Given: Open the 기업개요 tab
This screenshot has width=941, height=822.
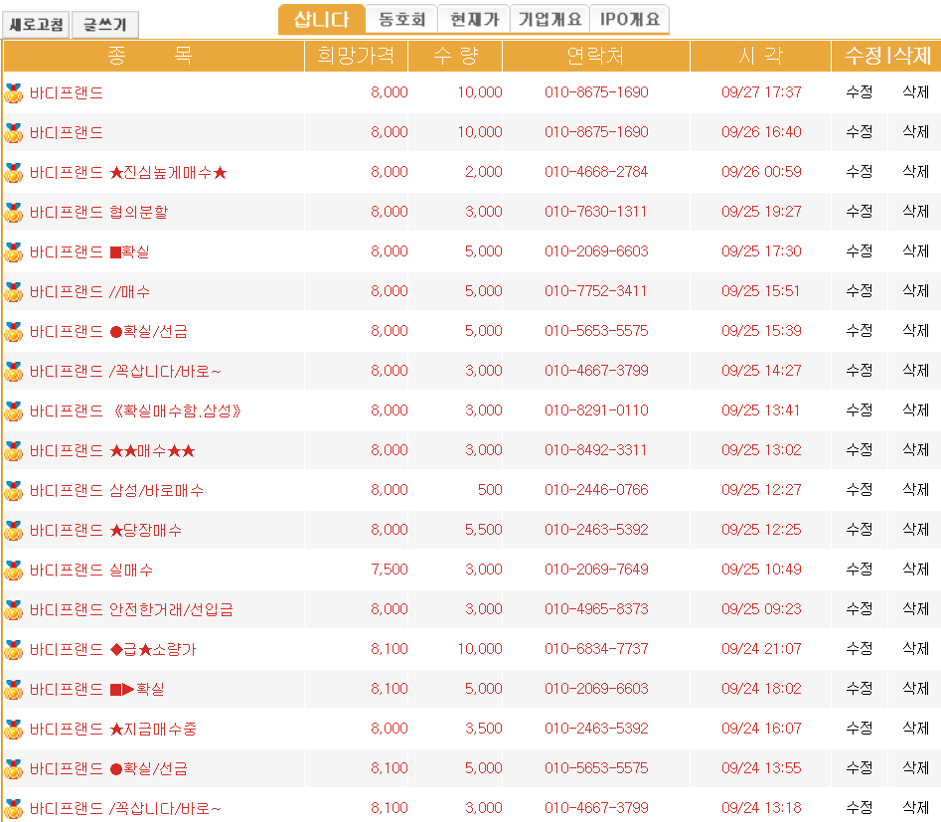Looking at the screenshot, I should pyautogui.click(x=549, y=19).
